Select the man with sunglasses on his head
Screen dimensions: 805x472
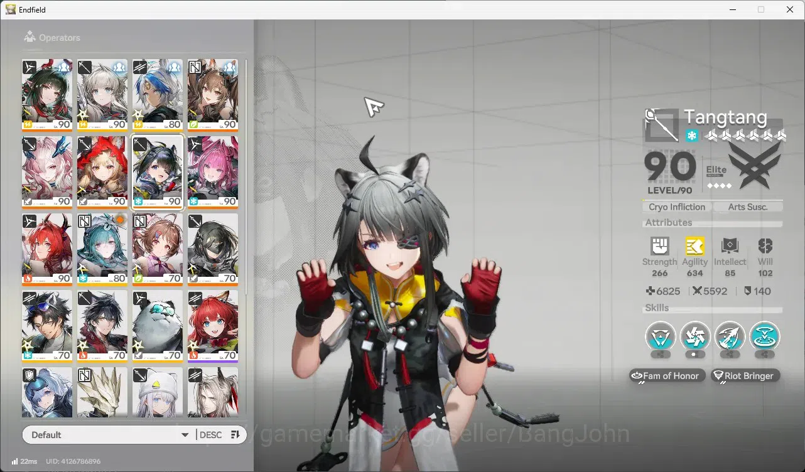(x=47, y=326)
